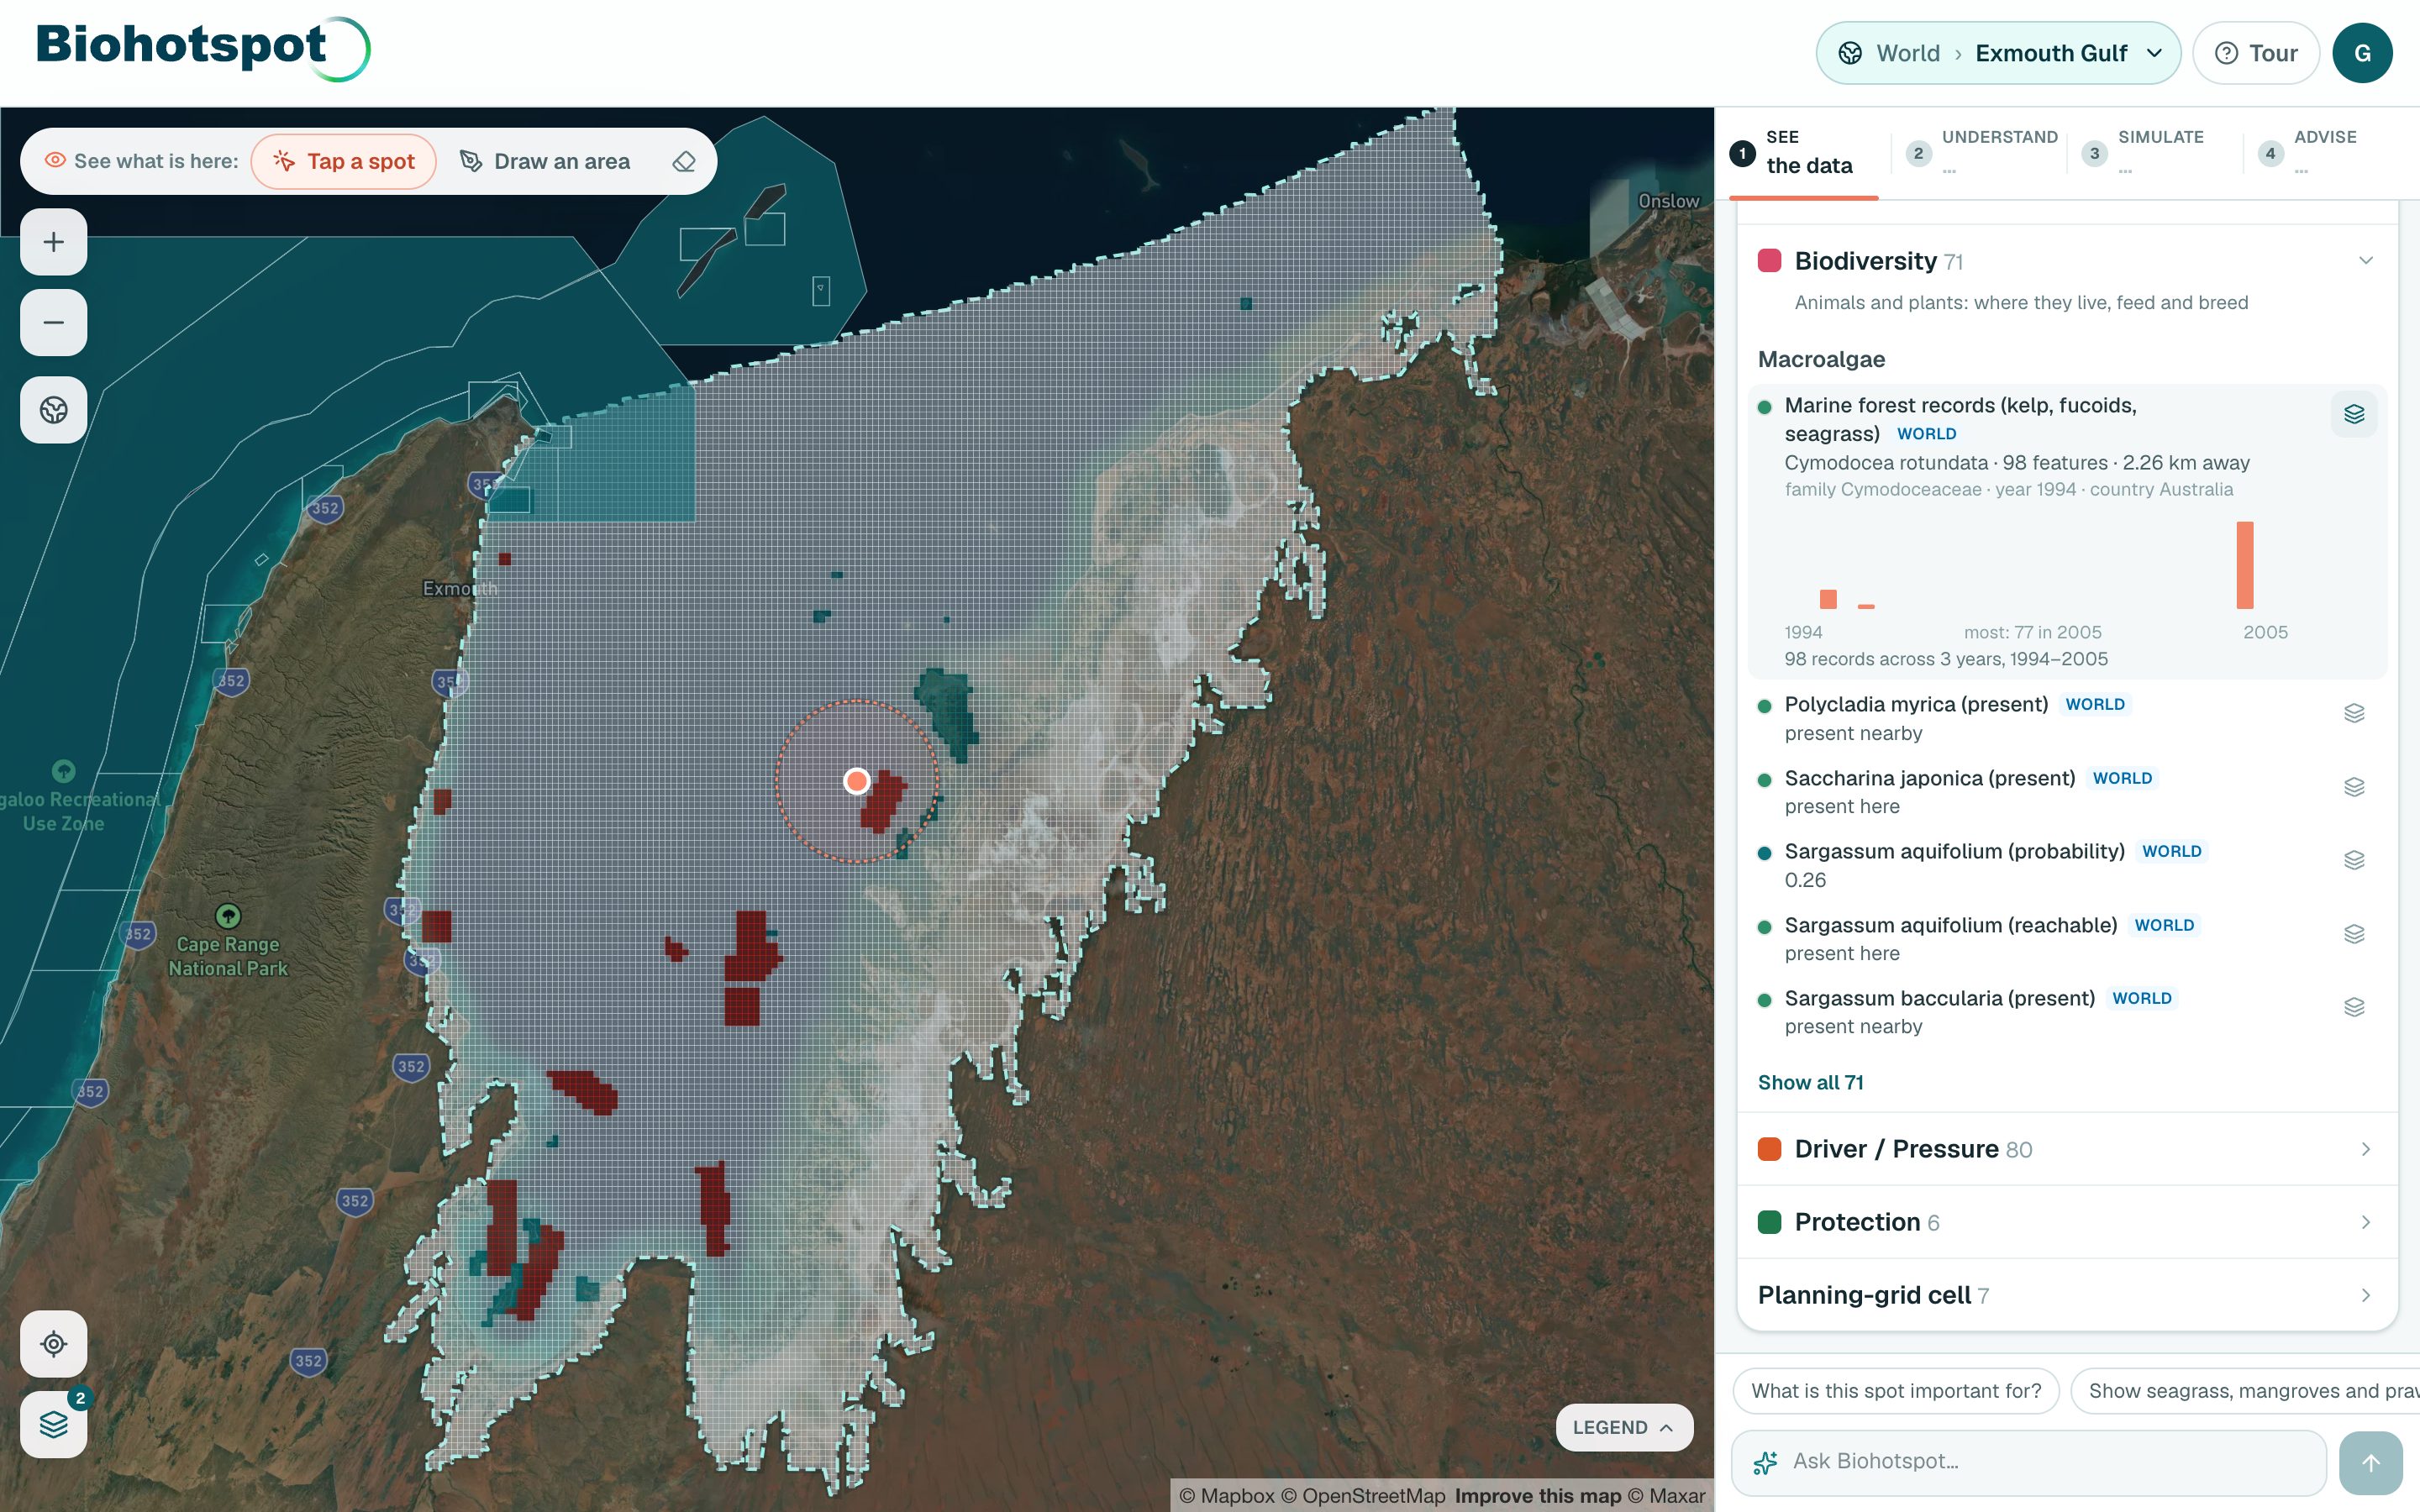Viewport: 2420px width, 1512px height.
Task: Click the sparkle icon in Ask Biohotspot field
Action: pos(1765,1463)
